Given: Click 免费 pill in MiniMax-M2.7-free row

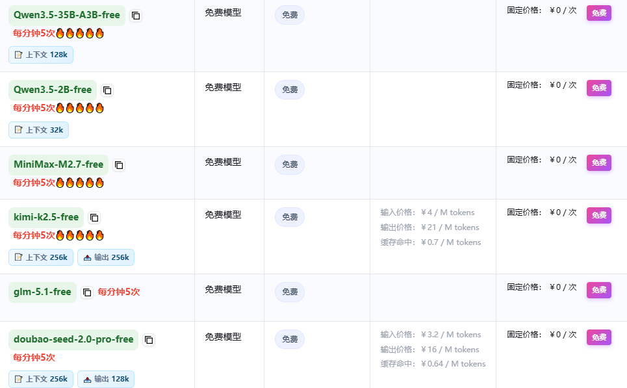Looking at the screenshot, I should (x=290, y=165).
